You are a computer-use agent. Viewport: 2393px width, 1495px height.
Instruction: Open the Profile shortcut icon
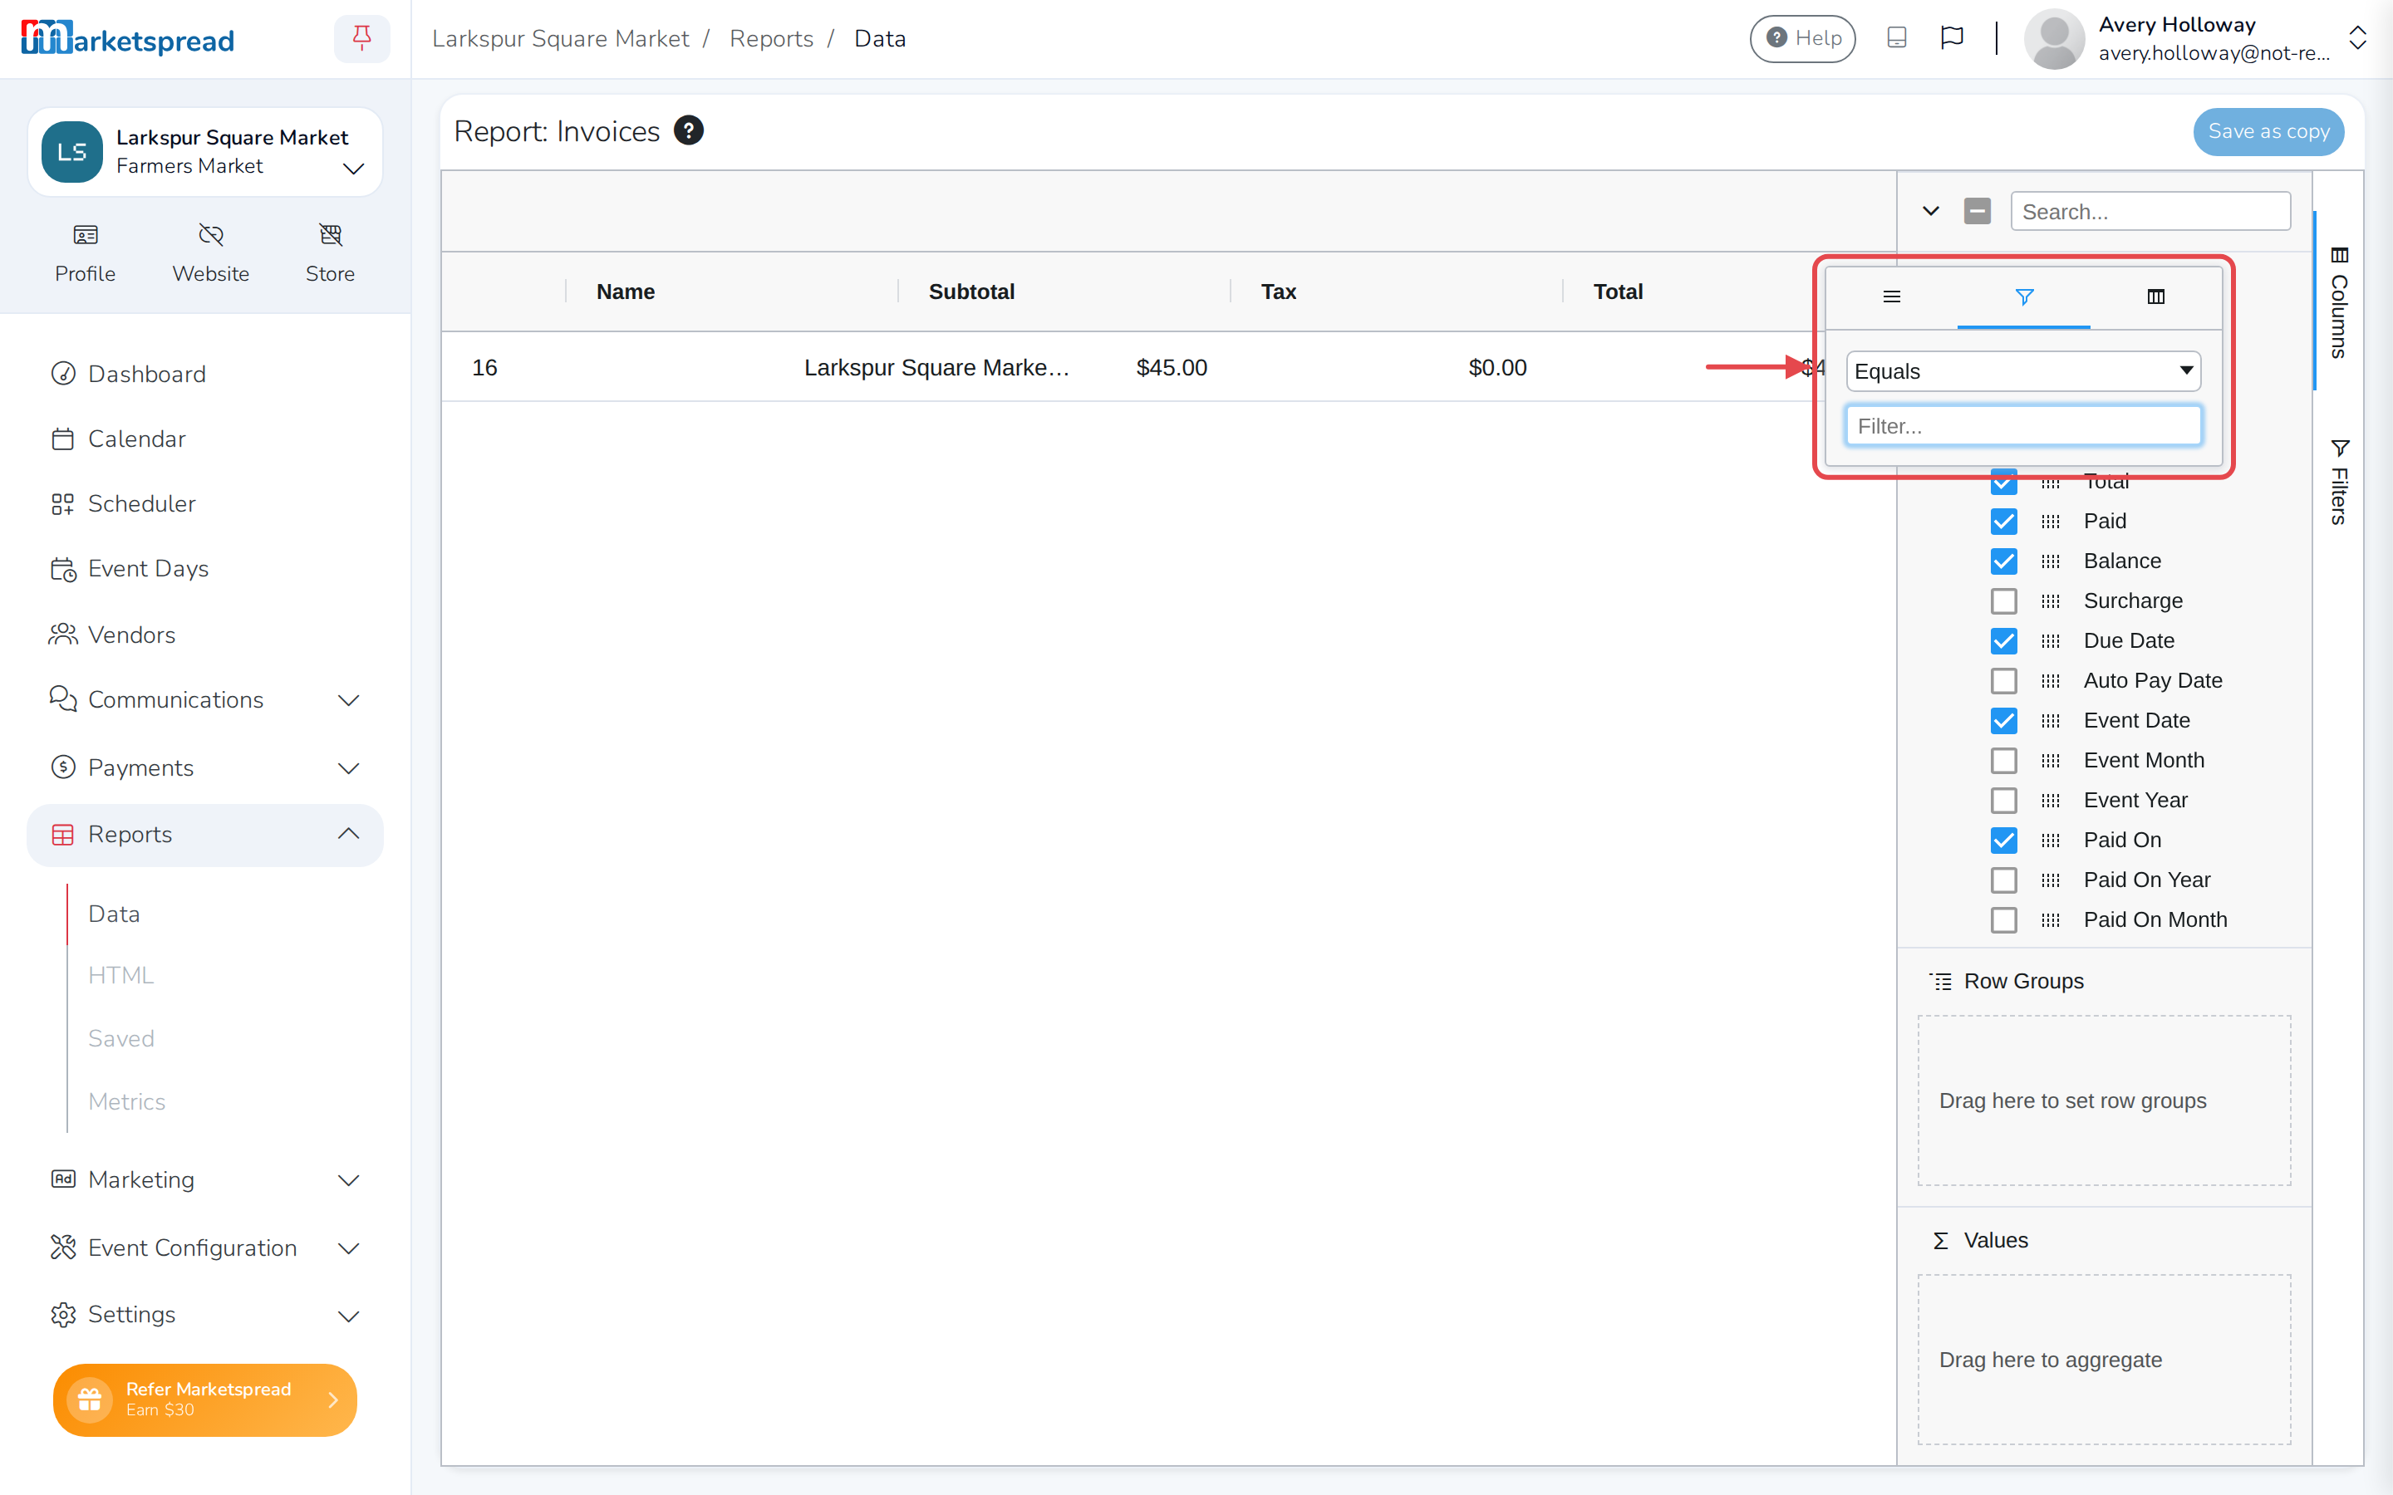pyautogui.click(x=85, y=234)
